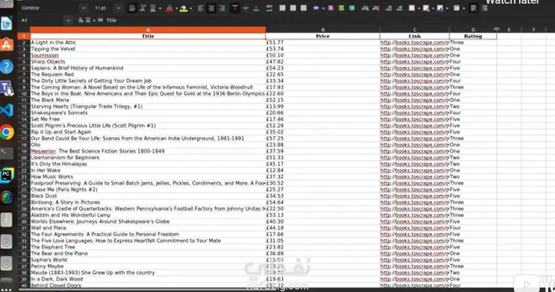555x292 pixels.
Task: Open PyCharm from the dock
Action: click(x=7, y=176)
